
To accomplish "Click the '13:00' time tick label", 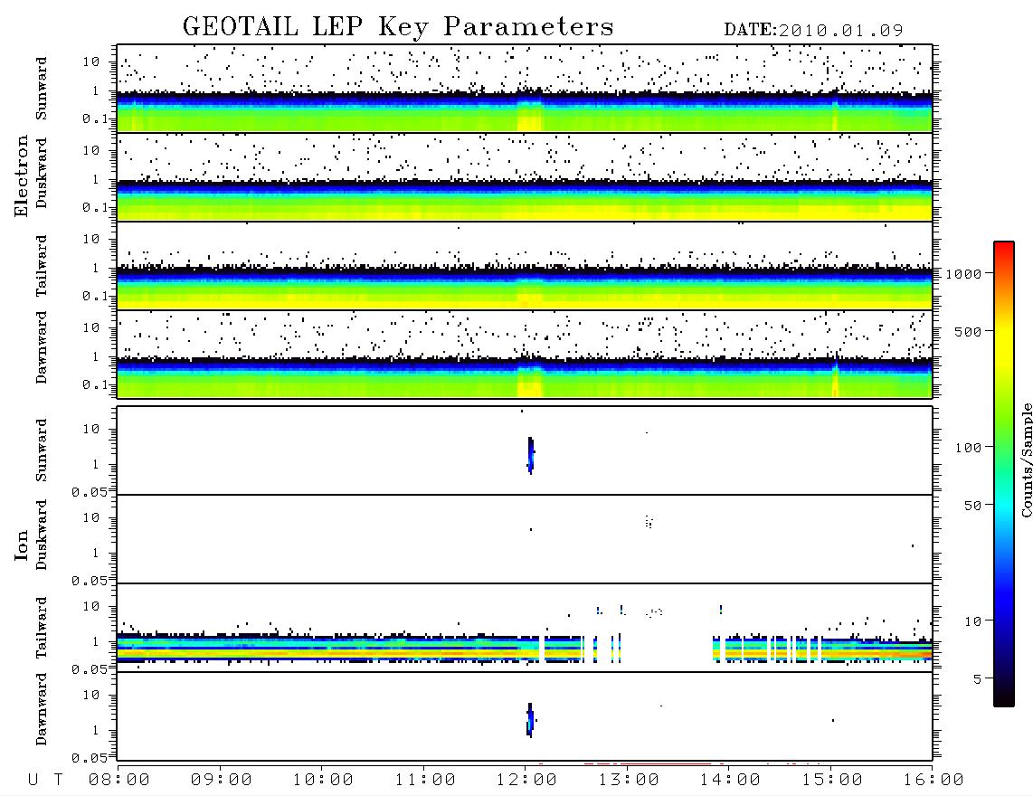I will click(x=629, y=780).
